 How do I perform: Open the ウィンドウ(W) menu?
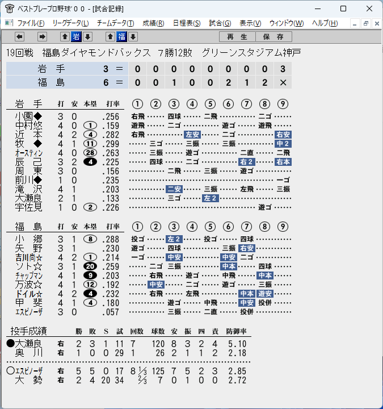[x=287, y=23]
